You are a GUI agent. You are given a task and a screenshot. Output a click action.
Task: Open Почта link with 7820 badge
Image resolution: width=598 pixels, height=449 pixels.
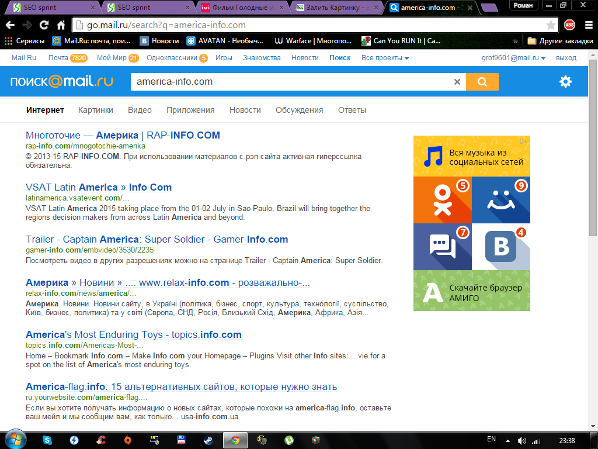[x=68, y=58]
